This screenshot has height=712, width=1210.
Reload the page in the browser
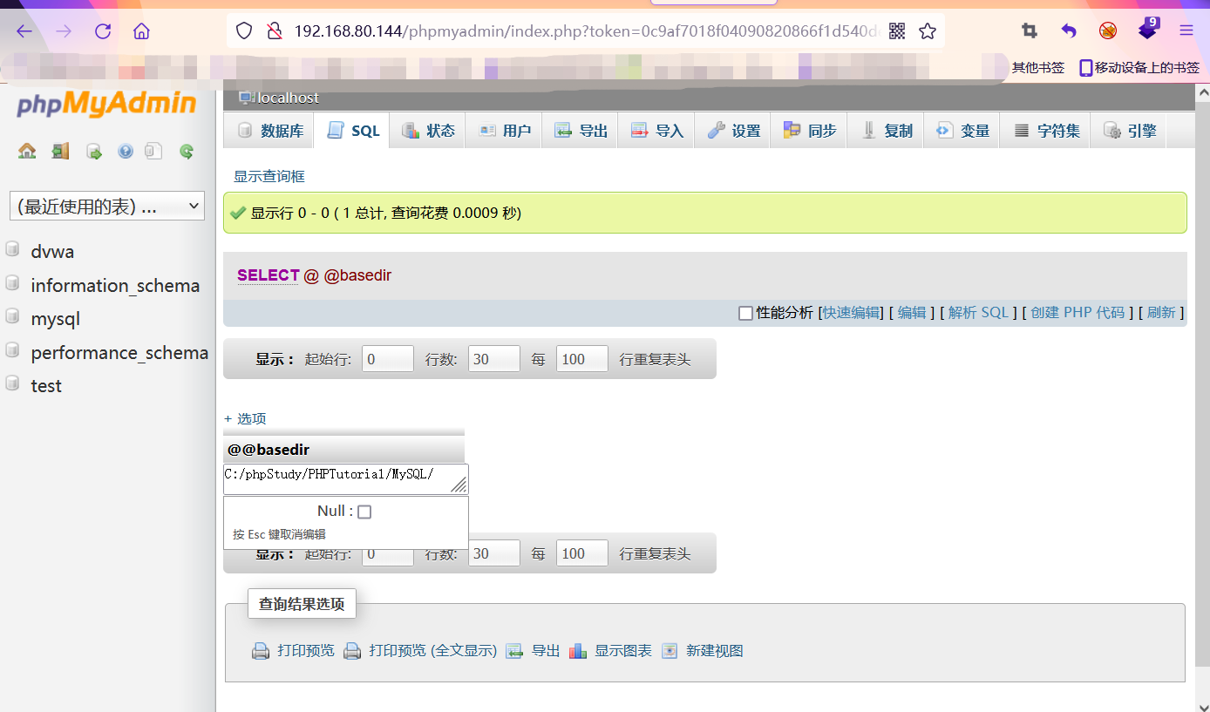[103, 31]
